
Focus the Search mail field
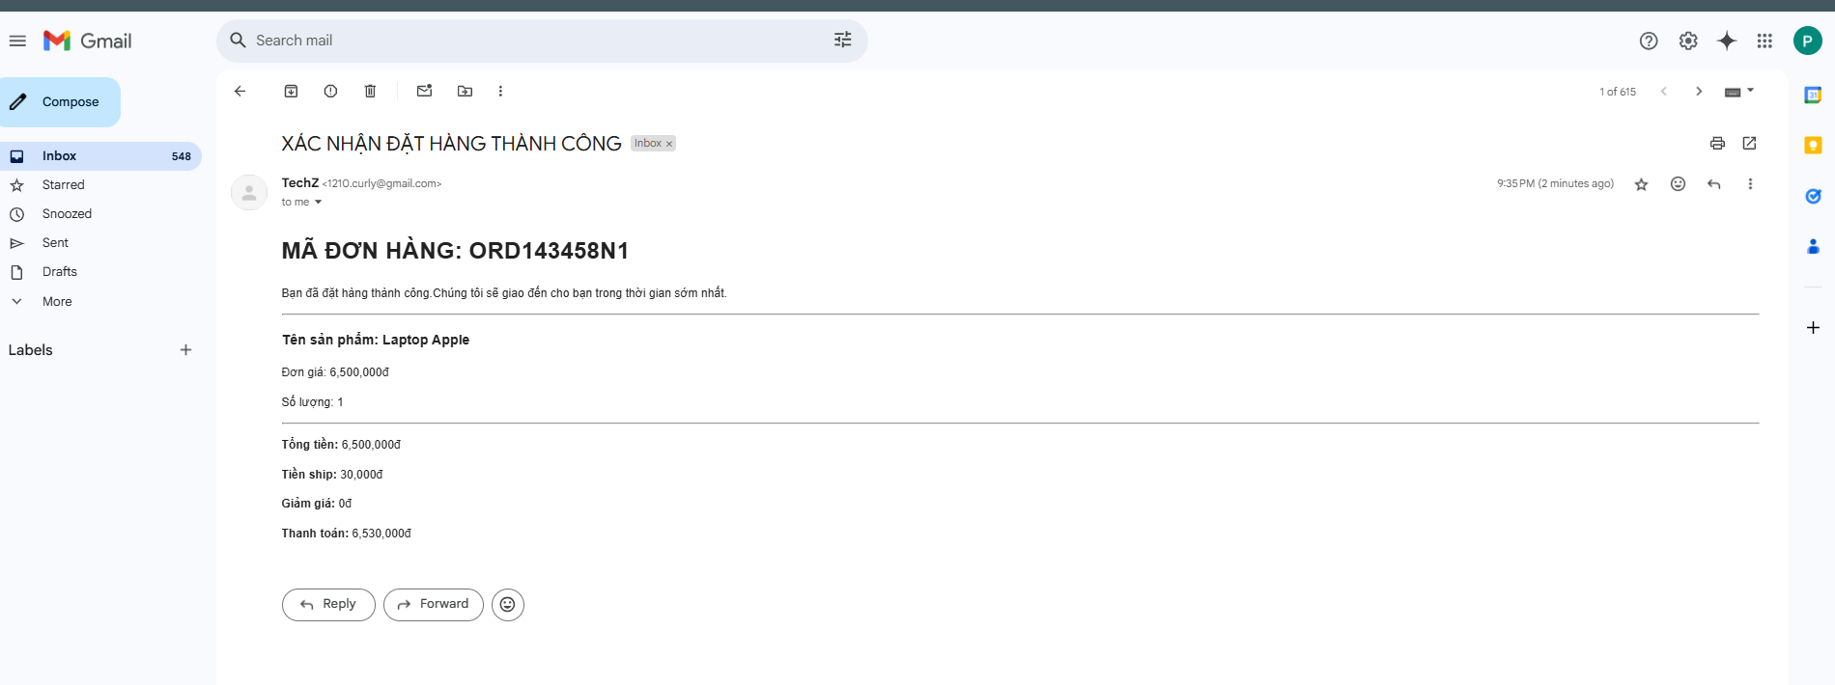coord(542,41)
